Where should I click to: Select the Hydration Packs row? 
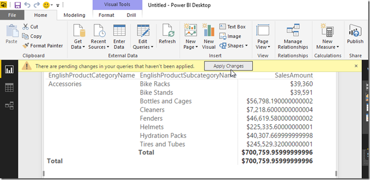[163, 136]
